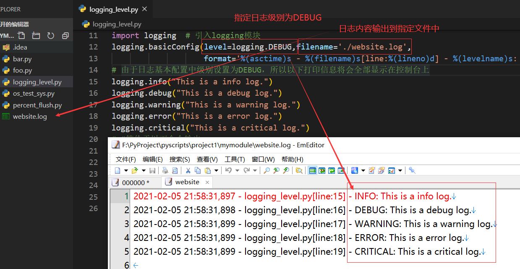Create a new file in VS Code explorer
520x269 pixels.
(21, 36)
